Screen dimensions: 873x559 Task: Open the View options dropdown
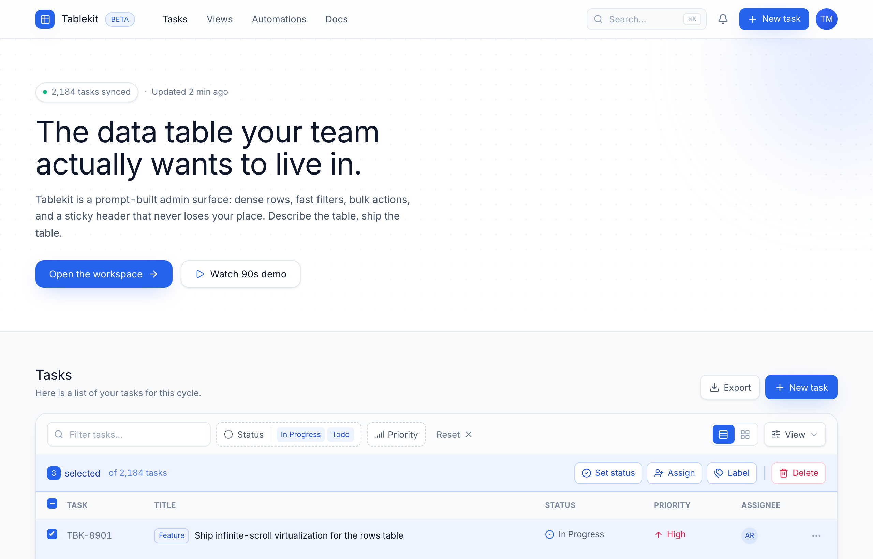(x=794, y=435)
